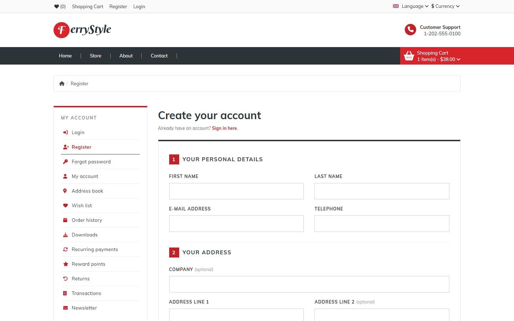514x321 pixels.
Task: Focus the Last Name input field
Action: [382, 191]
